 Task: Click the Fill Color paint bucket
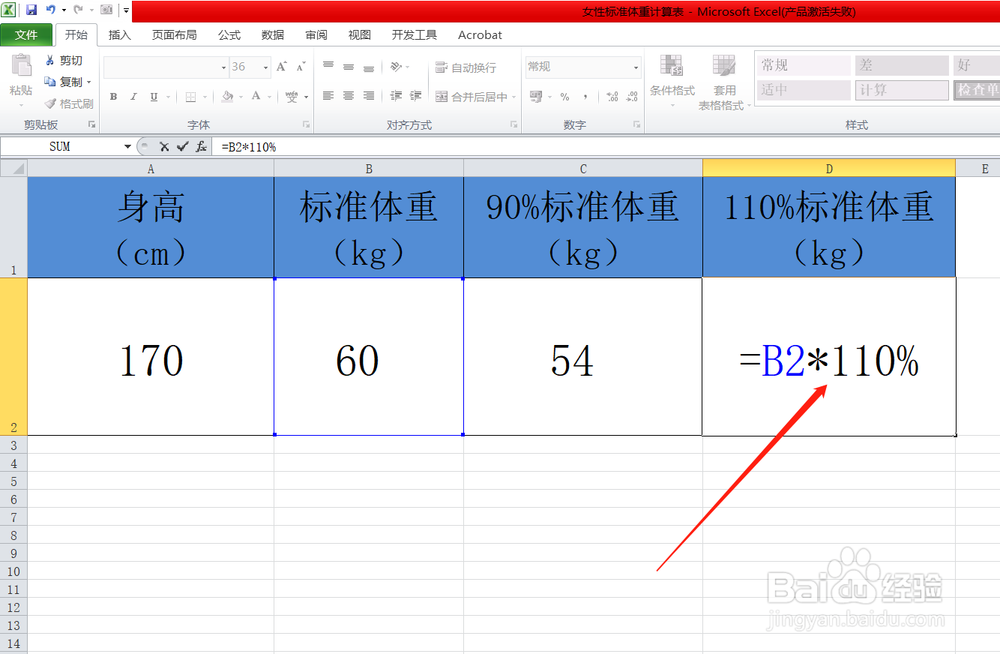coord(227,97)
